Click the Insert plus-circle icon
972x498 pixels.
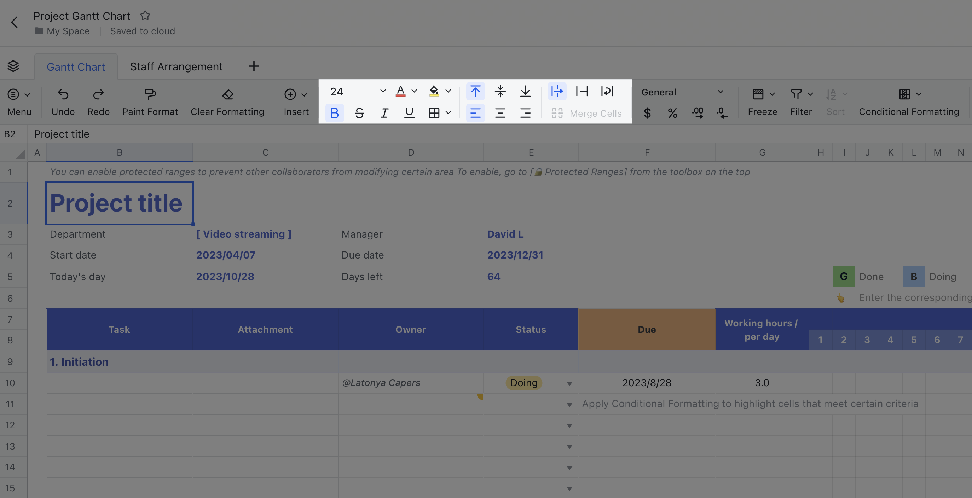(x=290, y=94)
